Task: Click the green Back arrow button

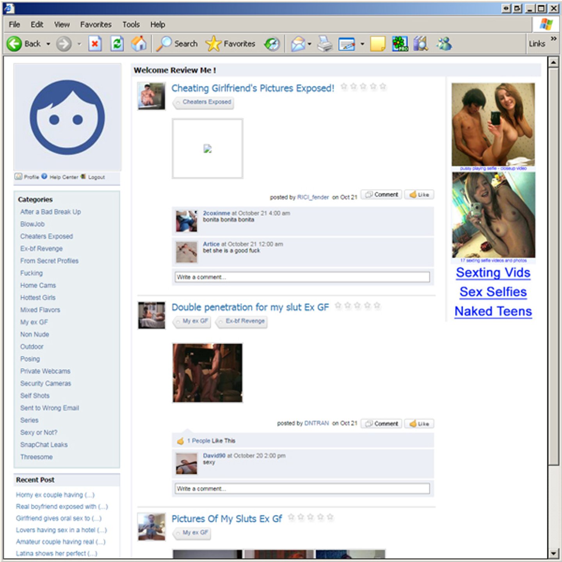Action: (14, 44)
